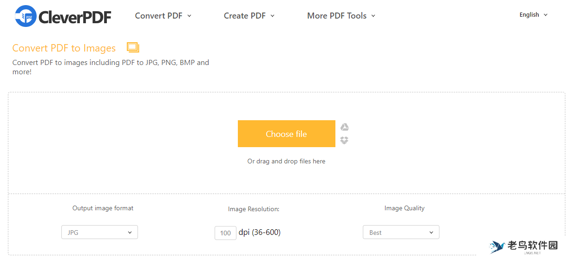
Task: Click the CleverPDF shield logo icon
Action: pos(26,16)
